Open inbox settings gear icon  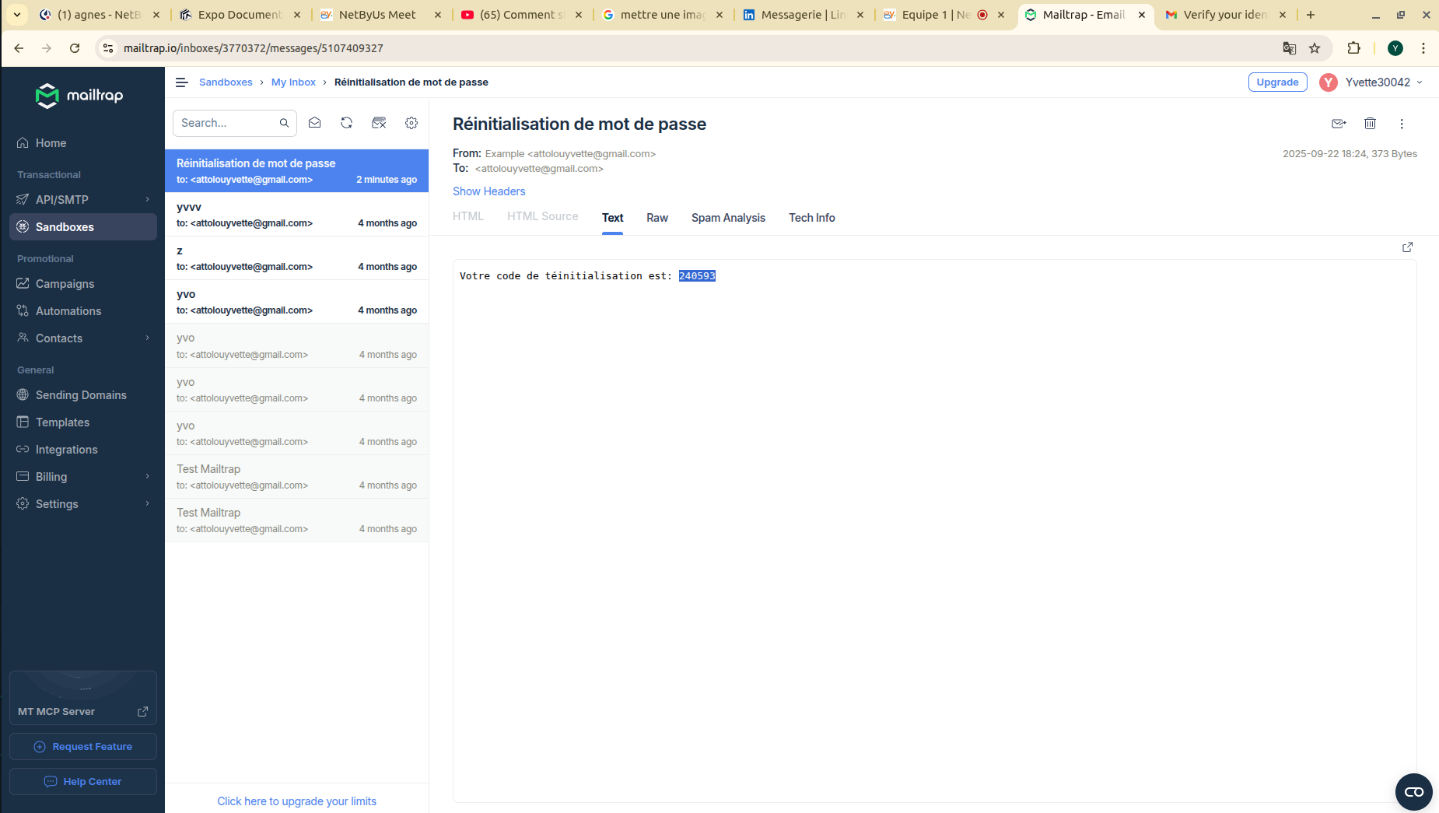pyautogui.click(x=411, y=123)
